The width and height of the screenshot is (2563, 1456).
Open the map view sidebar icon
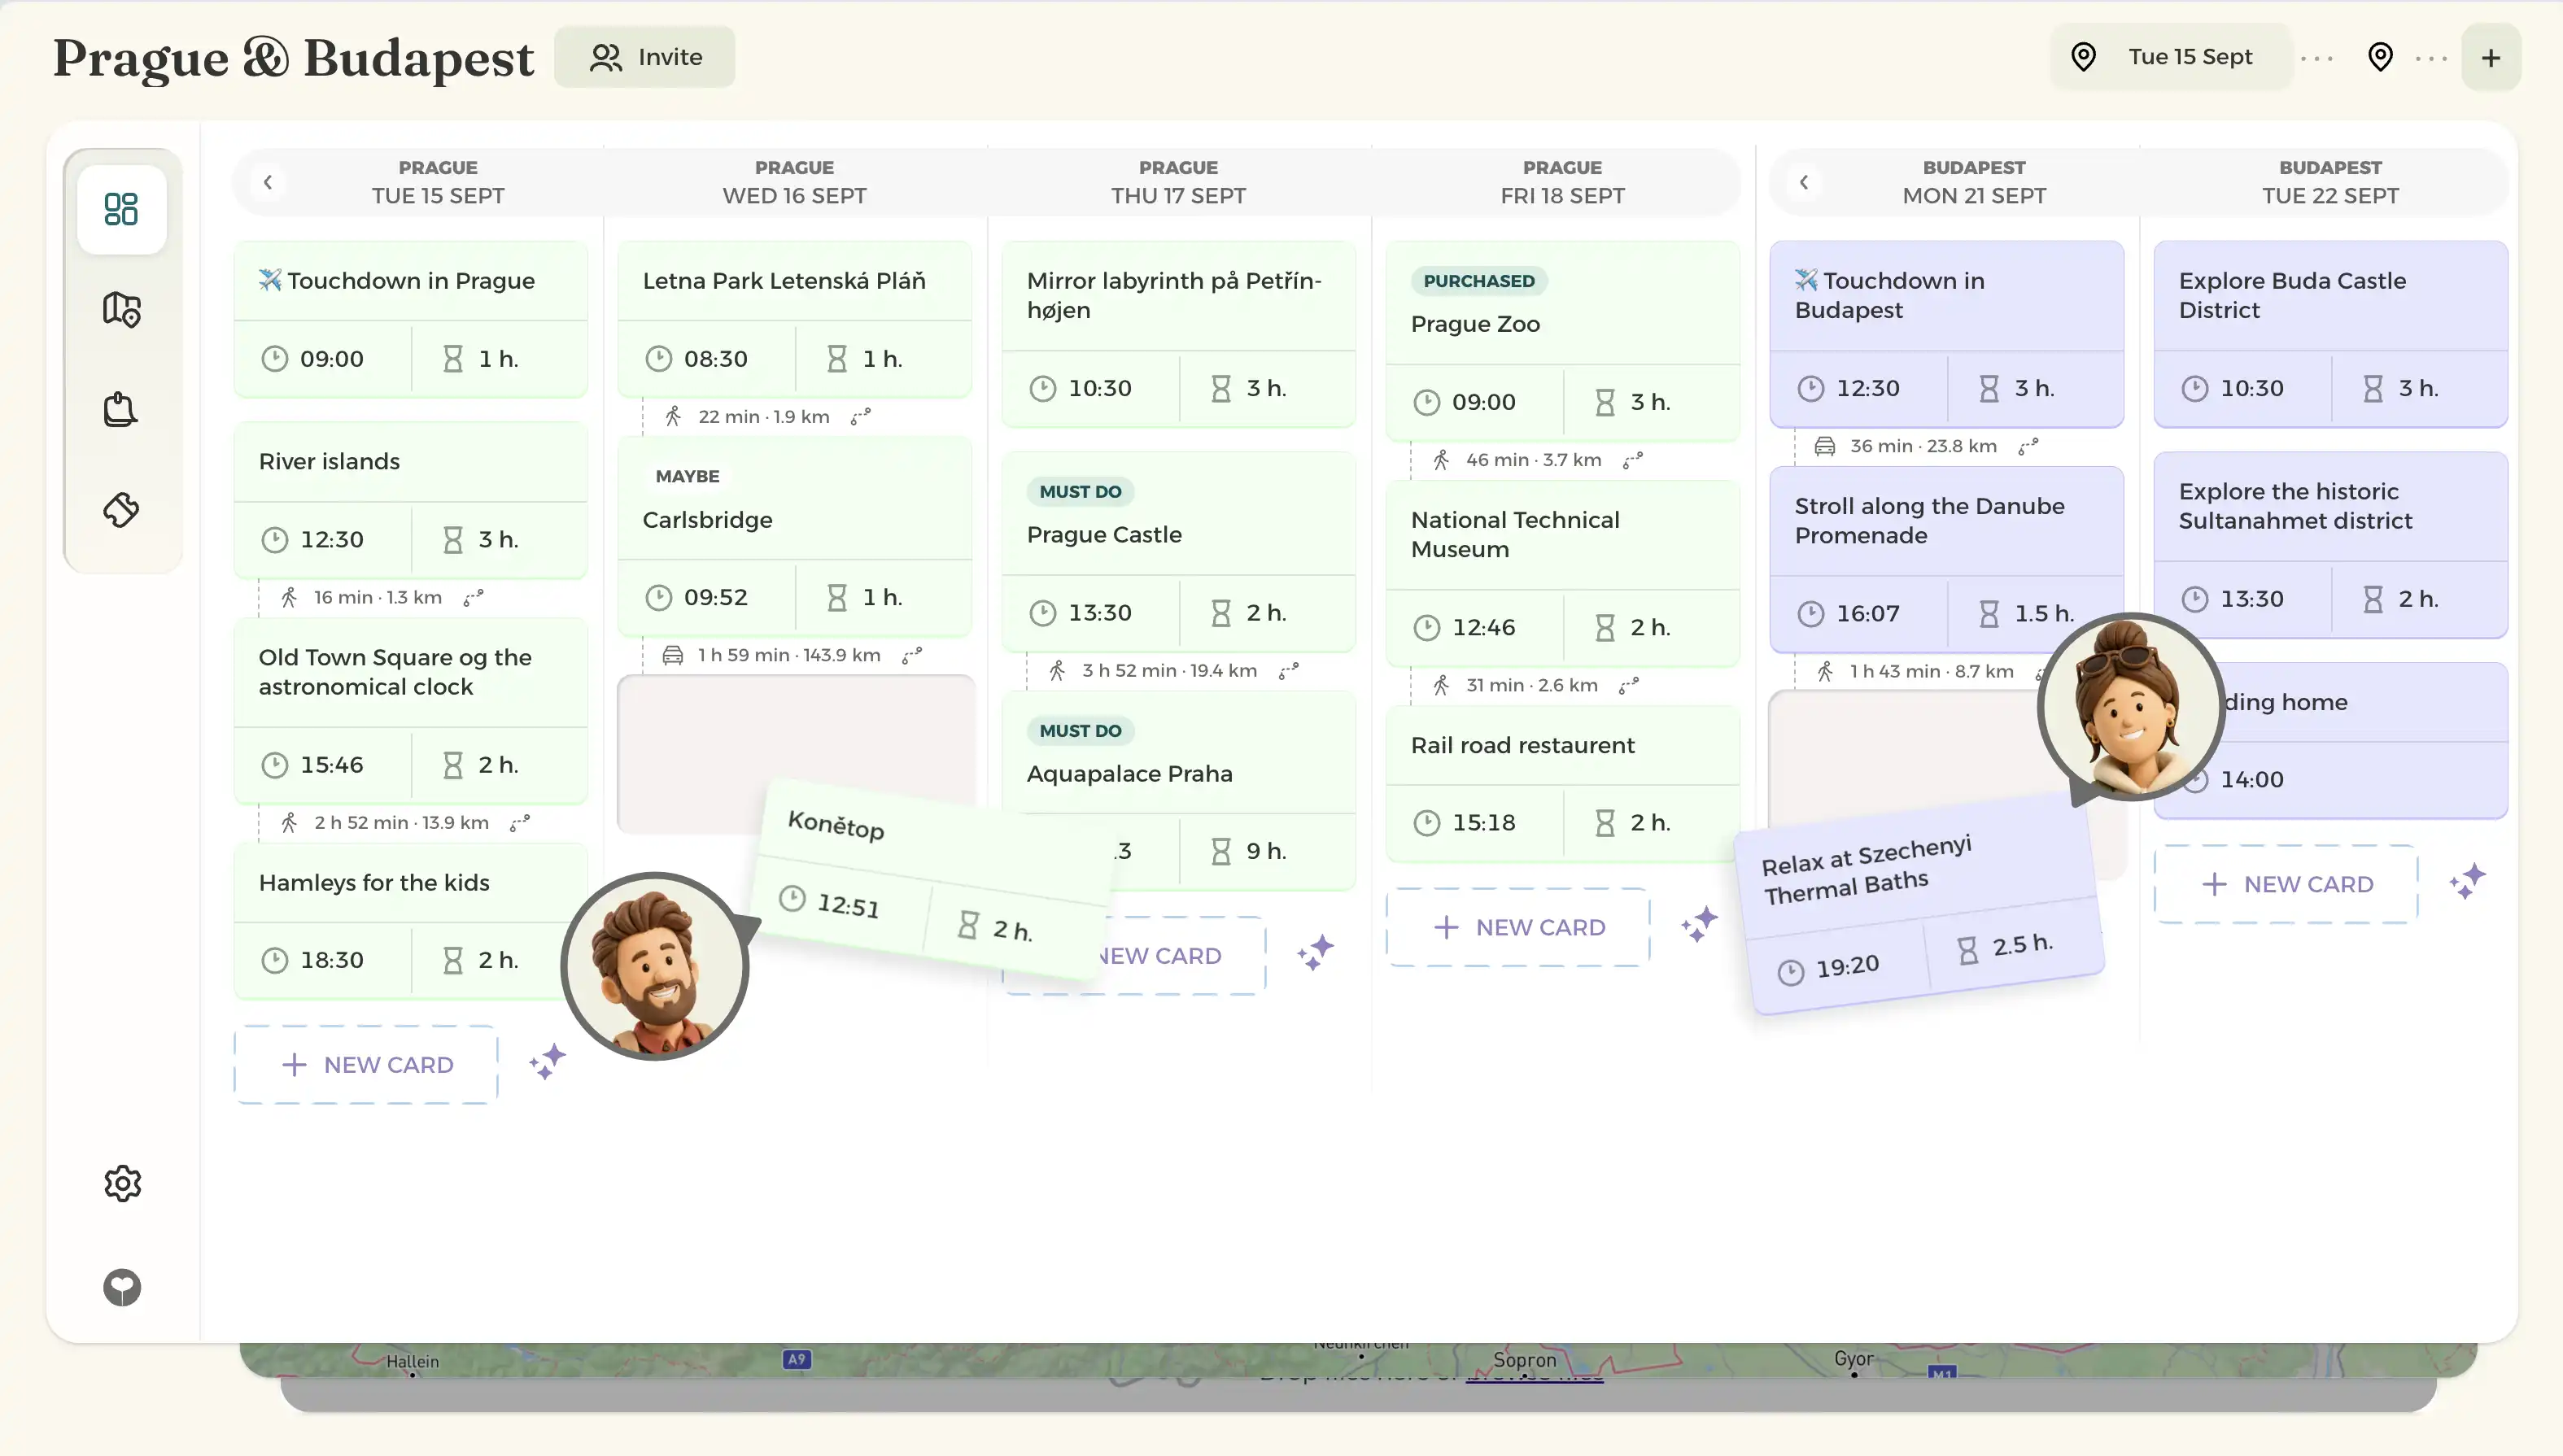[121, 309]
